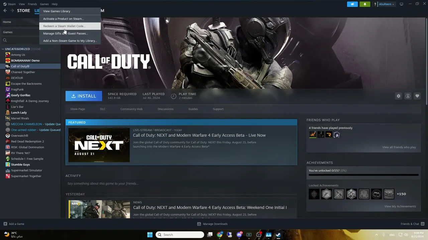The height and width of the screenshot is (240, 428).
Task: Click the forward navigation arrow
Action: click(12, 11)
